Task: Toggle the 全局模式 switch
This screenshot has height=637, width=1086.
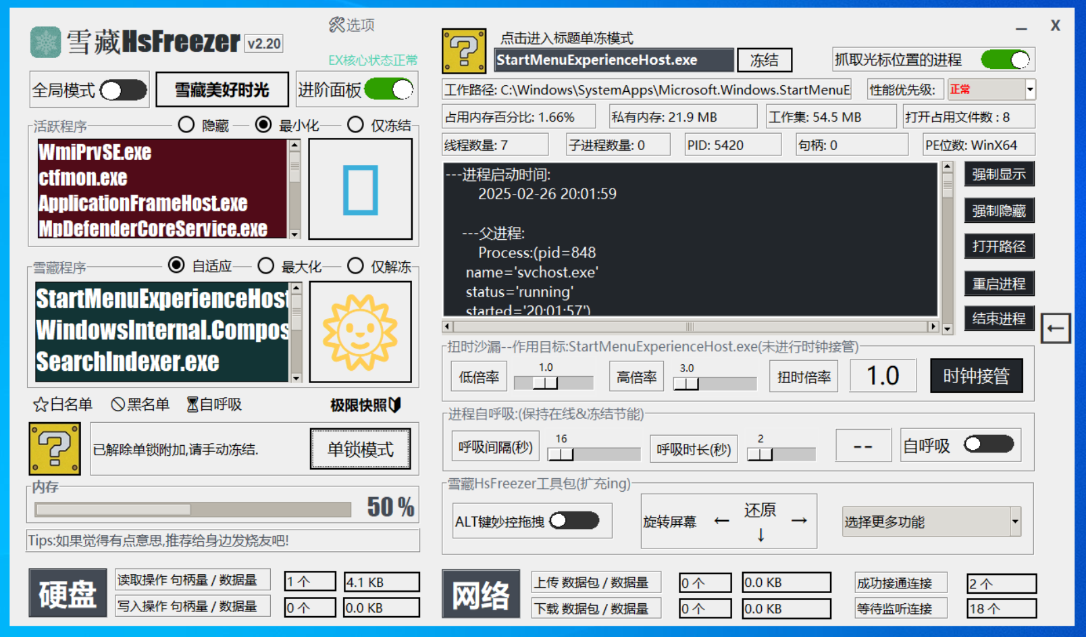Action: [x=123, y=90]
